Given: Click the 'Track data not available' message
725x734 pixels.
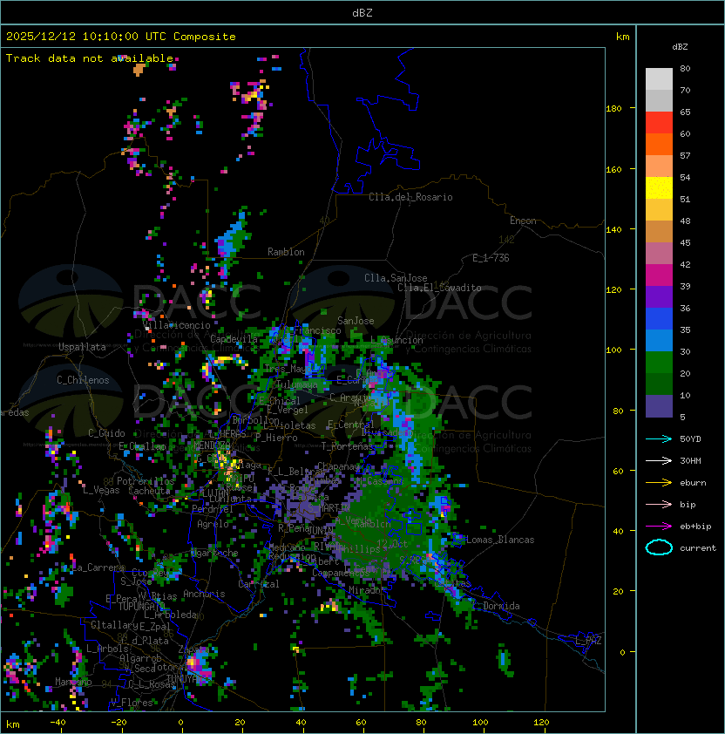Looking at the screenshot, I should [90, 58].
